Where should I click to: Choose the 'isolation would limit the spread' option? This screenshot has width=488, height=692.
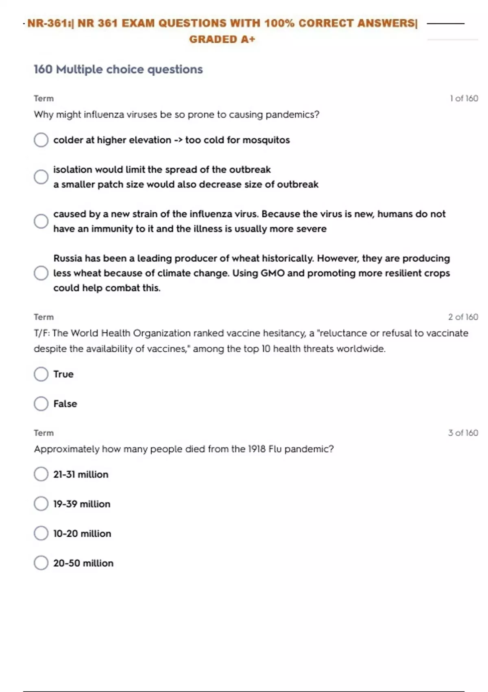click(41, 177)
